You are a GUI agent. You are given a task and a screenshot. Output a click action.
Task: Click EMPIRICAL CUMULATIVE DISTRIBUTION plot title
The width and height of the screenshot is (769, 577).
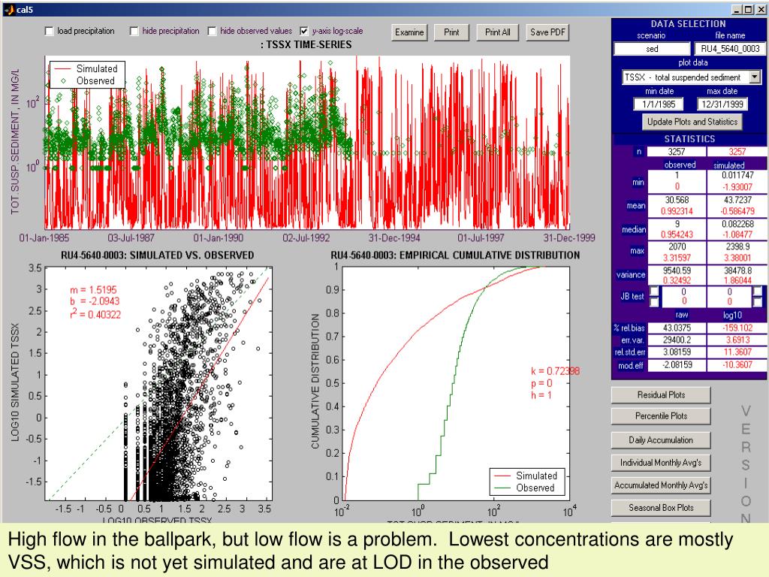pyautogui.click(x=455, y=255)
